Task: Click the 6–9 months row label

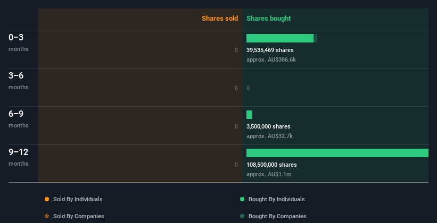Action: point(19,119)
